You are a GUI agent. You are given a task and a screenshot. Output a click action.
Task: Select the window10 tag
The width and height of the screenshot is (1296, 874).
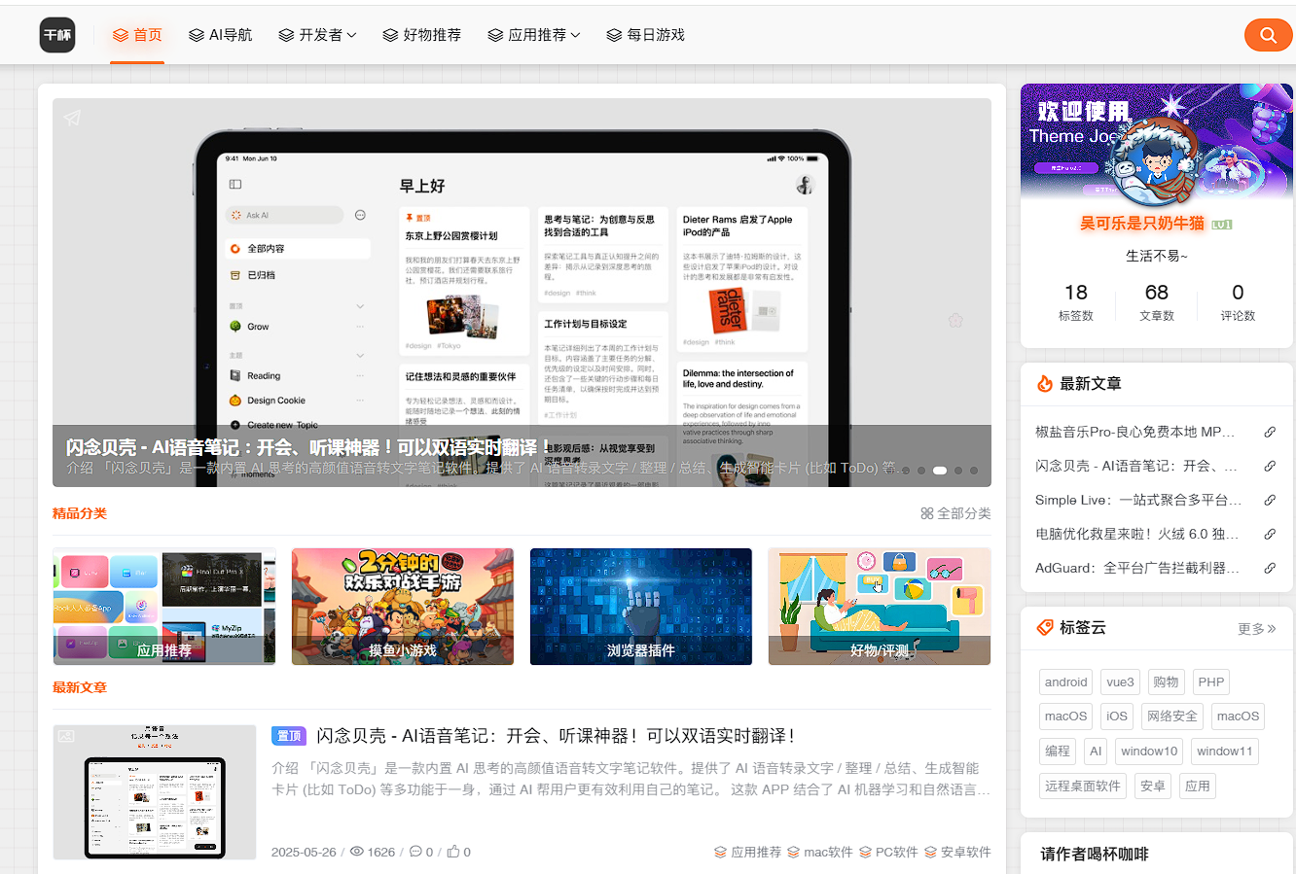coord(1149,752)
